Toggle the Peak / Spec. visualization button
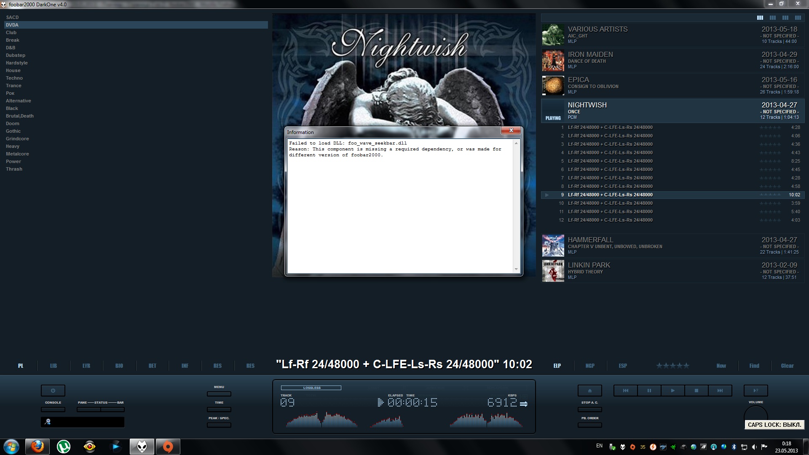The image size is (809, 455). point(219,425)
